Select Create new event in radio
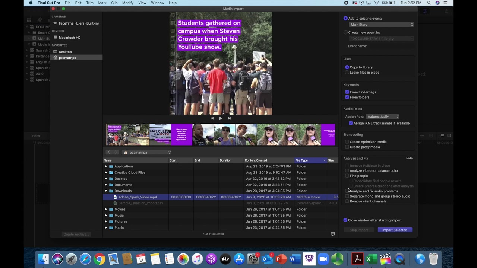Screen dimensions: 477x268 coord(345,32)
